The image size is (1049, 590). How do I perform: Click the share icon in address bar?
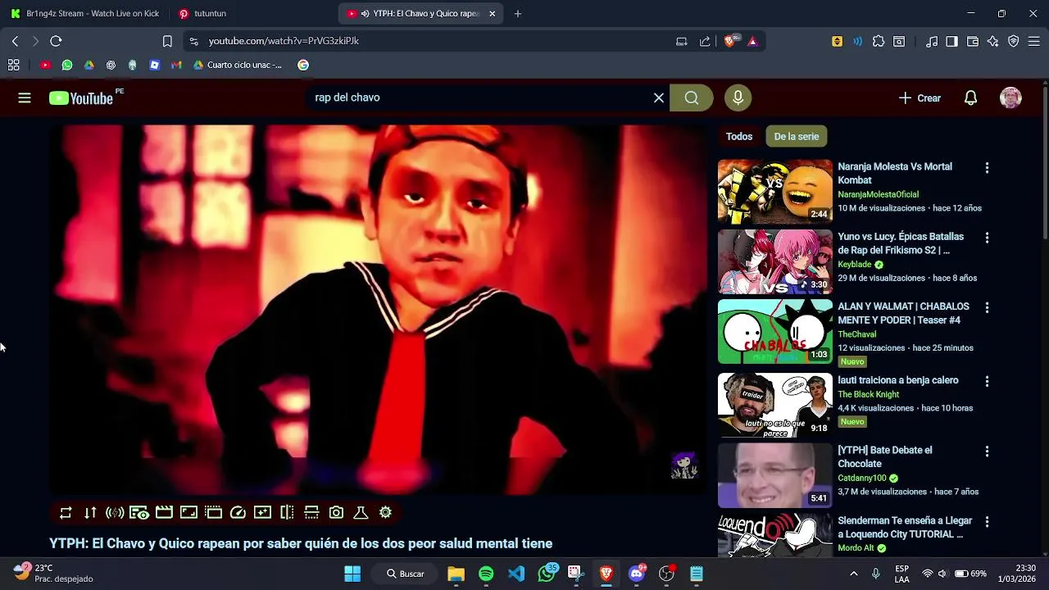click(x=705, y=41)
